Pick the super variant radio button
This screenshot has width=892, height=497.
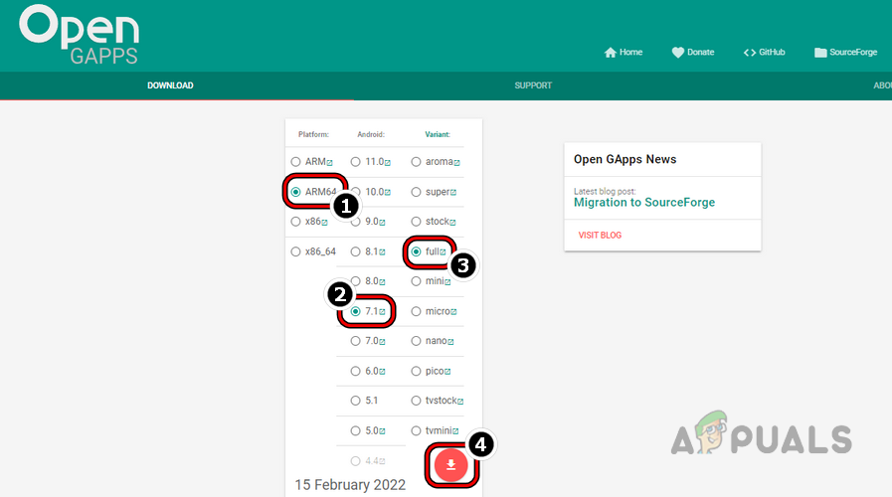click(x=417, y=192)
